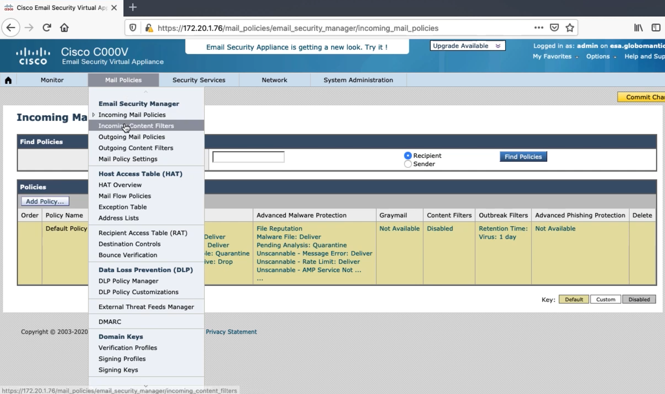Close the Cisco Email Security tab
The image size is (665, 394).
(x=114, y=8)
